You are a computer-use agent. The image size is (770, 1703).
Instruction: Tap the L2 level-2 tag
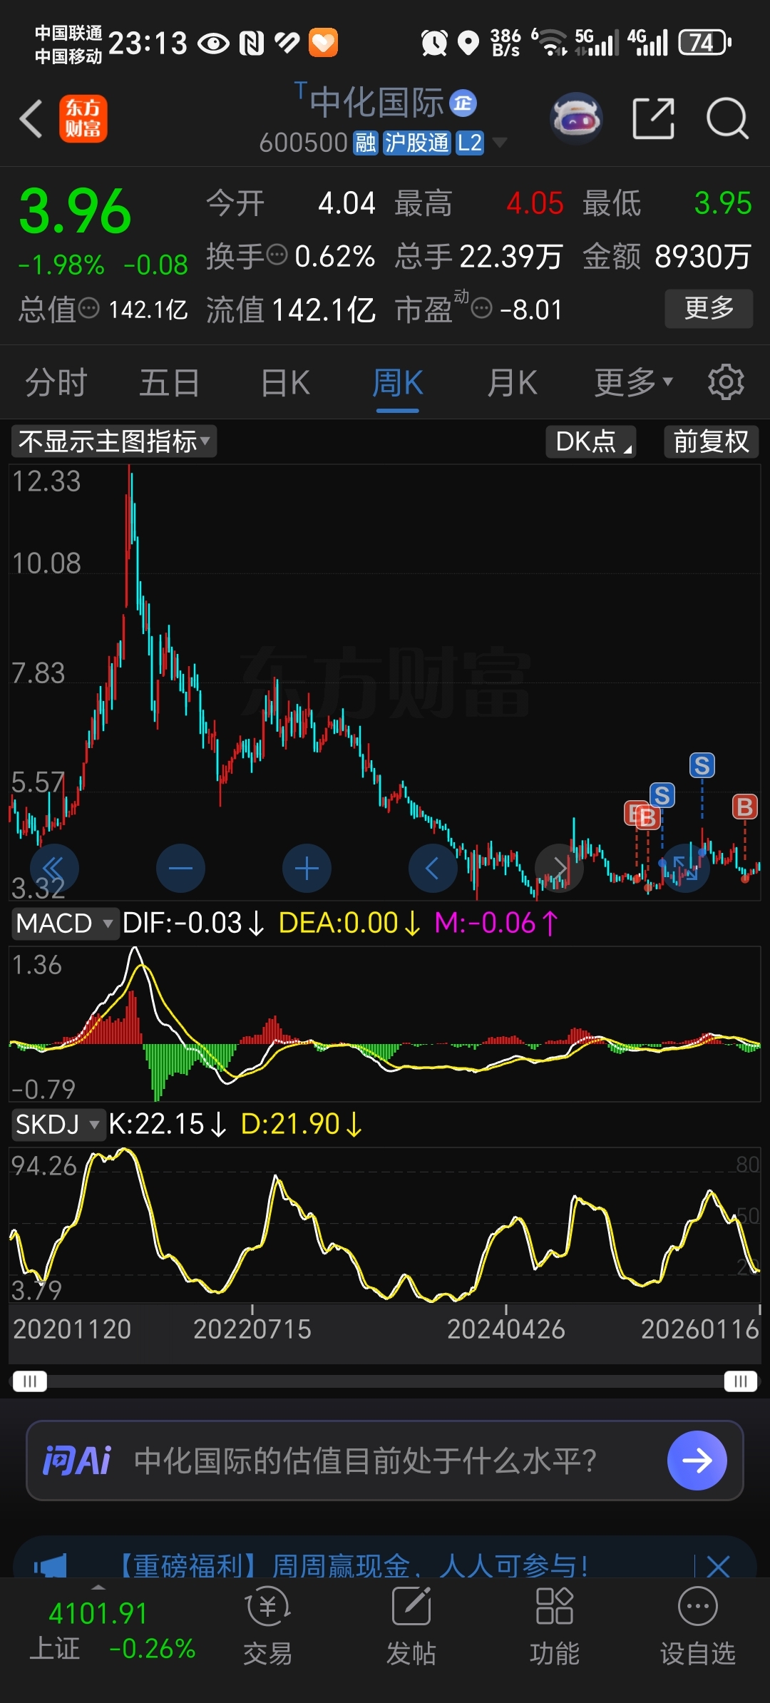coord(470,143)
